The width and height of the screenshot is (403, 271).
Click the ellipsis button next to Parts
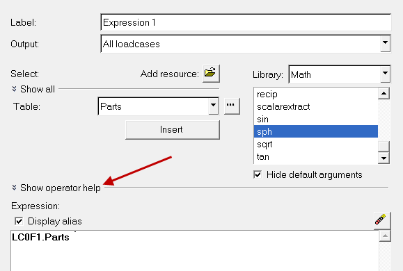[232, 106]
